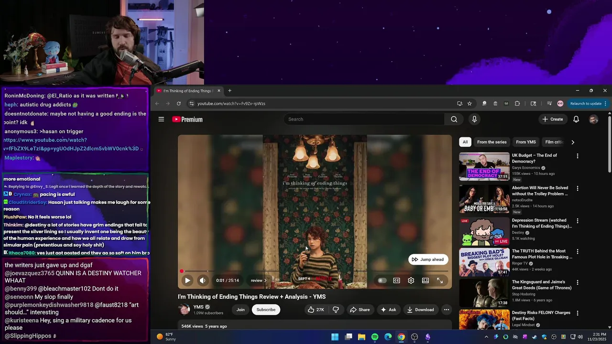
Task: Open Spotify from the taskbar
Action: (375, 337)
